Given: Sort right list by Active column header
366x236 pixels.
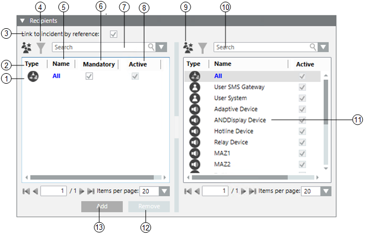Looking at the screenshot, I should coord(305,64).
